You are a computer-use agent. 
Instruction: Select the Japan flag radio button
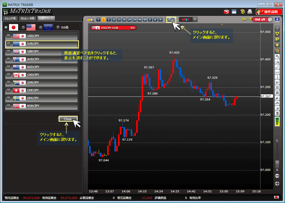pyautogui.click(x=6, y=27)
